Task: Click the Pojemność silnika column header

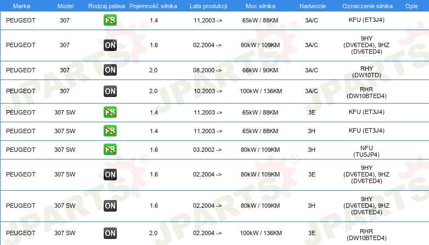Action: click(x=153, y=6)
